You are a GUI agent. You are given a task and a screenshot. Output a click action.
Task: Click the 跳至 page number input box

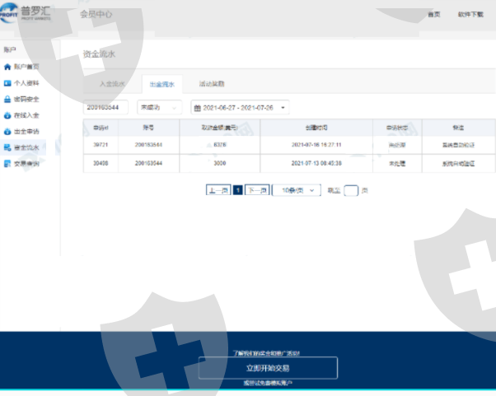point(351,190)
